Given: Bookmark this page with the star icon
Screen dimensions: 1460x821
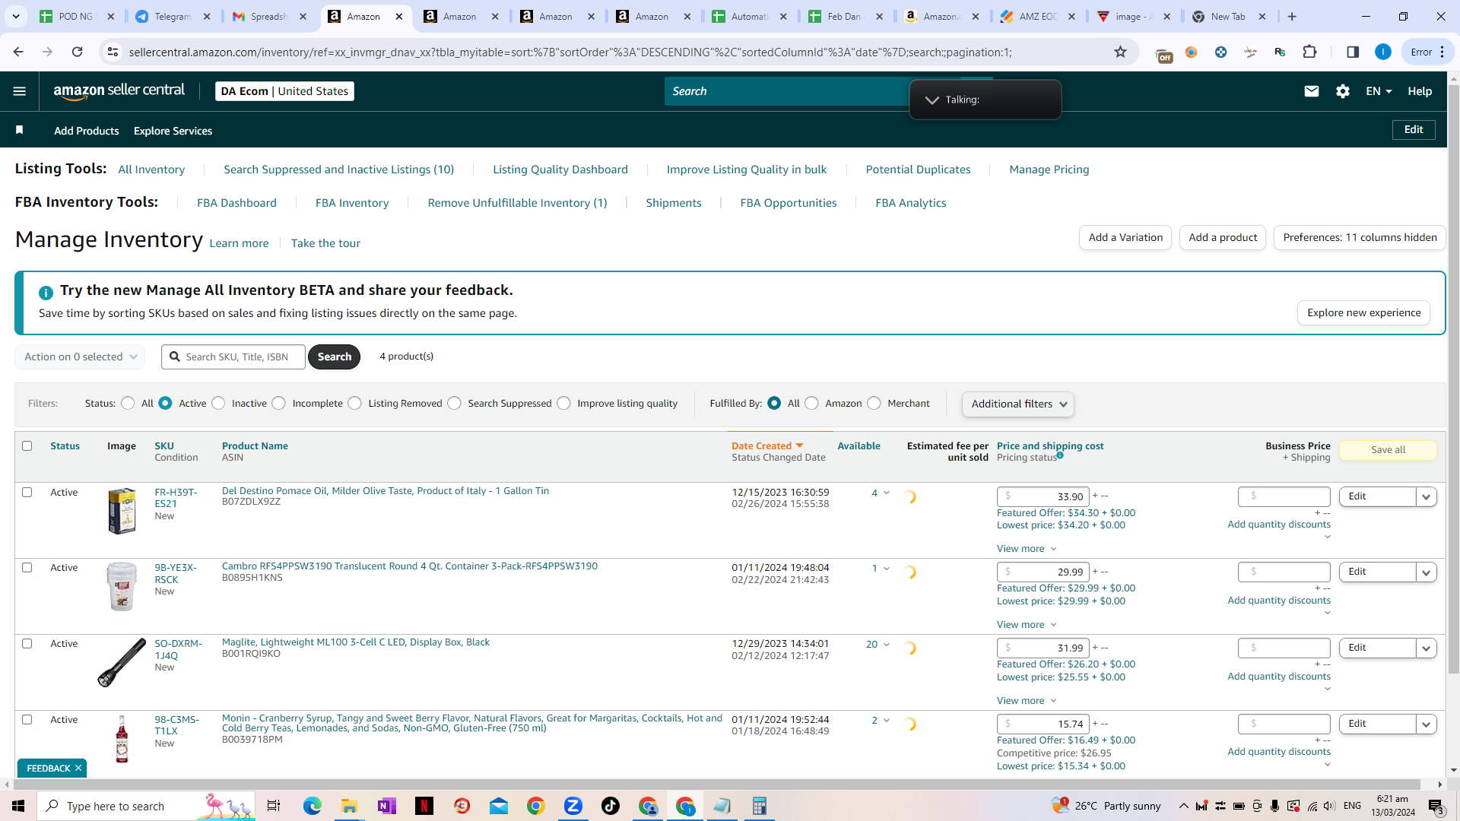Looking at the screenshot, I should pyautogui.click(x=1120, y=52).
